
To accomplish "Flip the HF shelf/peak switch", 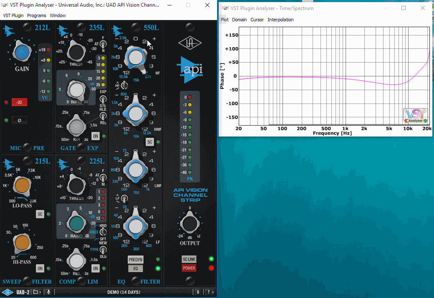I will tap(124, 85).
